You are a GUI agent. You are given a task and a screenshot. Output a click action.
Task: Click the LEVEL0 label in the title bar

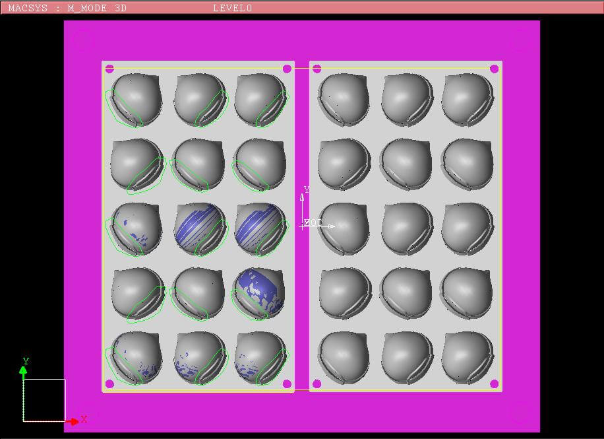pyautogui.click(x=232, y=8)
